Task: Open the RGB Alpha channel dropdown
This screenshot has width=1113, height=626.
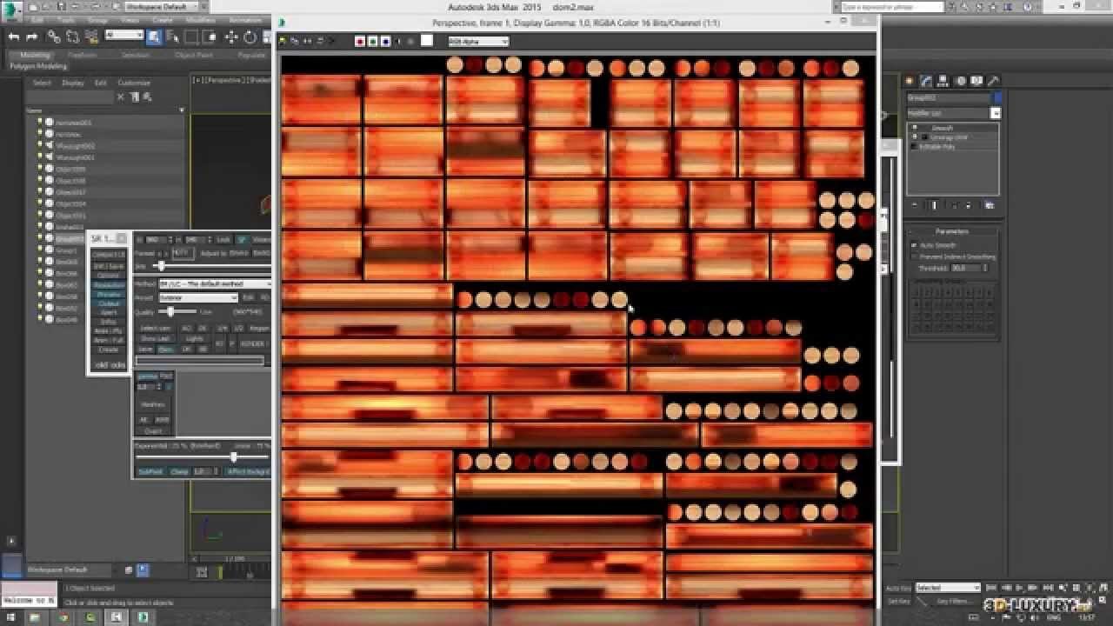Action: pos(477,41)
